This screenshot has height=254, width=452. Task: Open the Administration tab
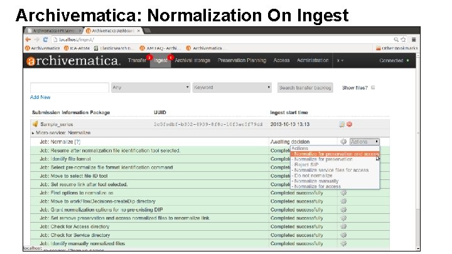pyautogui.click(x=313, y=60)
